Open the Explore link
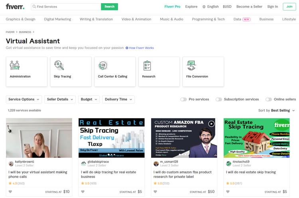 point(191,6)
